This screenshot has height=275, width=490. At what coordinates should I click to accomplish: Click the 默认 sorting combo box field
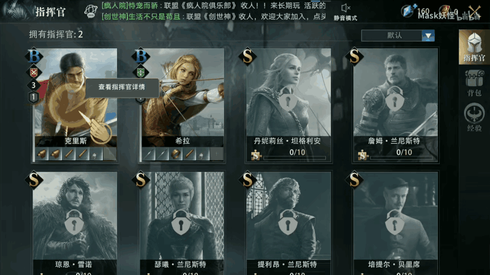click(x=398, y=35)
